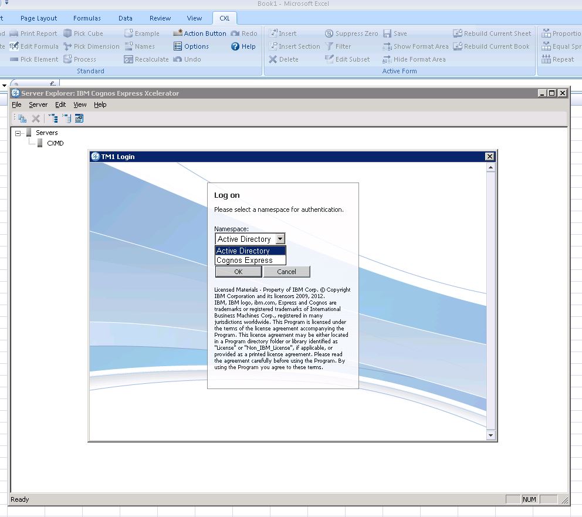This screenshot has height=517, width=582.
Task: Click Filter in the Active Form group
Action: [338, 46]
